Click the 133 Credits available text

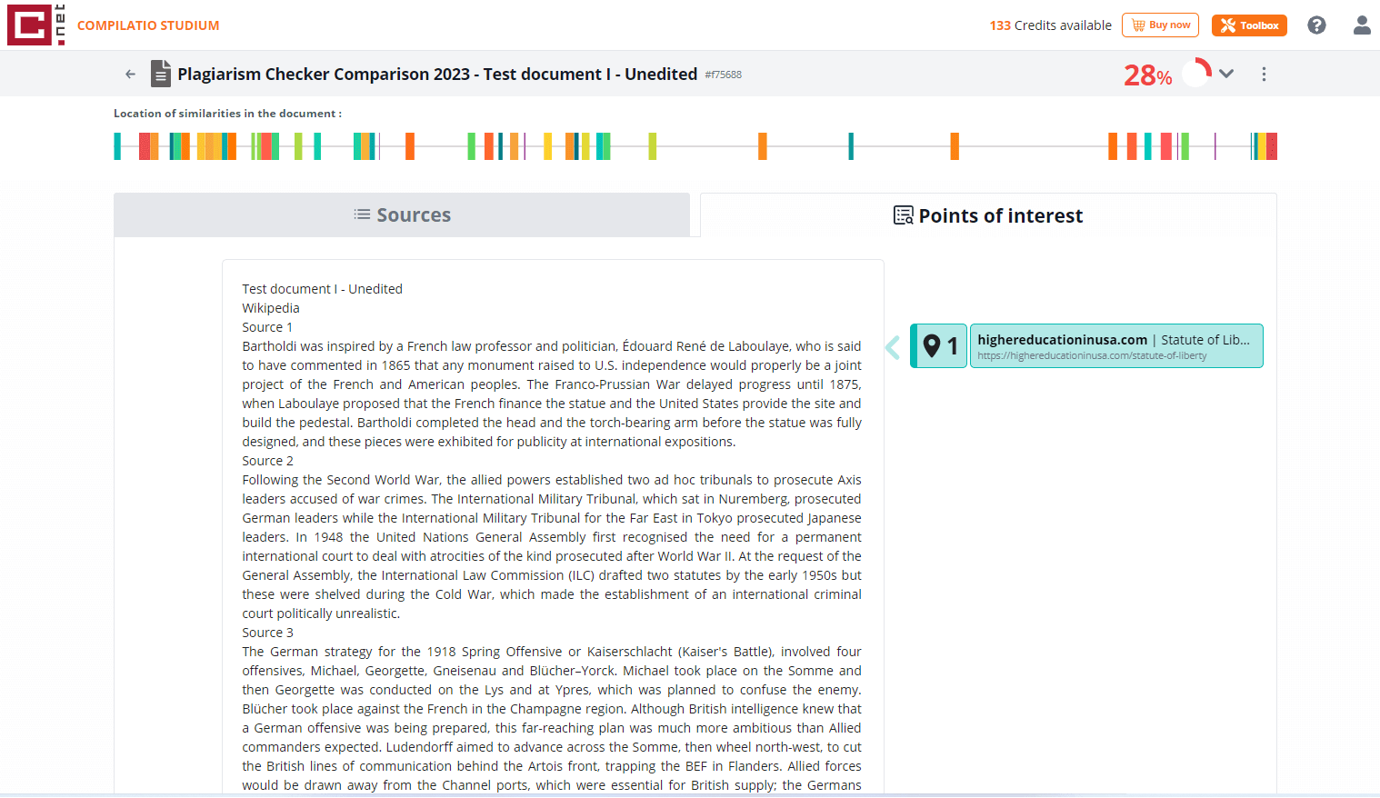(1050, 25)
